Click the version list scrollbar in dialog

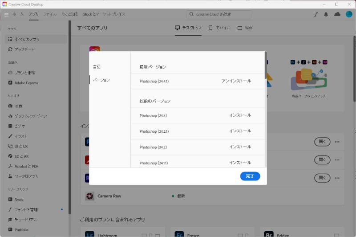[266, 65]
